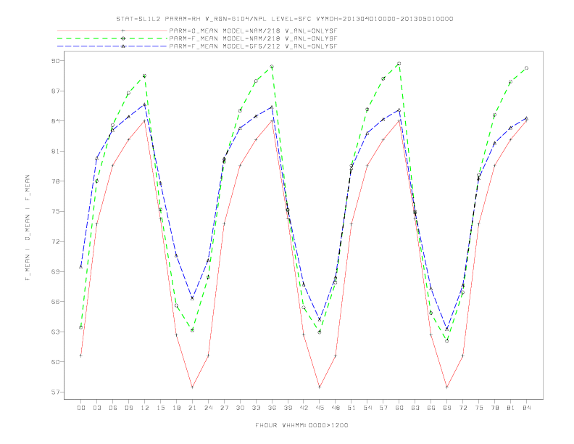Click the blue dashed legend line sample
Screen dimensions: 574x444
112,46
